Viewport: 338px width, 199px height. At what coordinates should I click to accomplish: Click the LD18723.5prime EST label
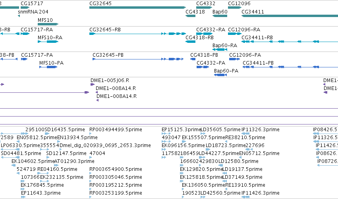[x=226, y=145]
